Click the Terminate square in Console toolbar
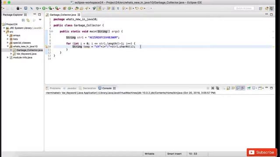The width and height of the screenshot is (280, 157). (x=208, y=88)
